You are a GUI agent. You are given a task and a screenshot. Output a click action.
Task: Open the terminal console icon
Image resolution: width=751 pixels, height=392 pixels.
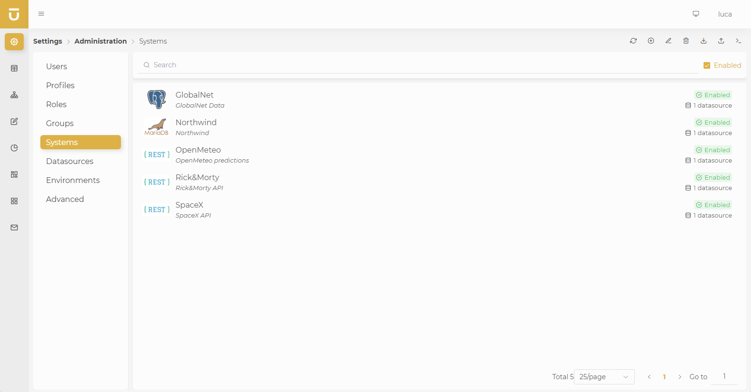(x=738, y=41)
